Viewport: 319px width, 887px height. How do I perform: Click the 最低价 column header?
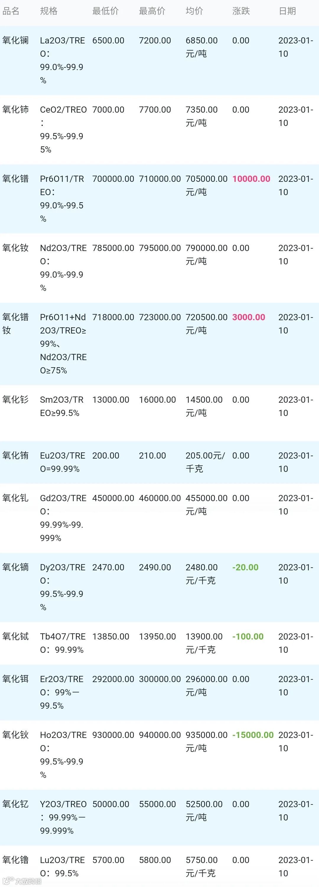(105, 11)
